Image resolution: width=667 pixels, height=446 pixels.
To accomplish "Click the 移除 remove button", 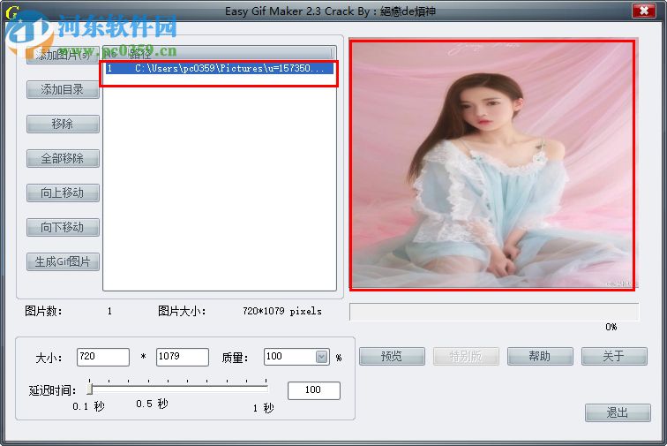I will pyautogui.click(x=63, y=124).
